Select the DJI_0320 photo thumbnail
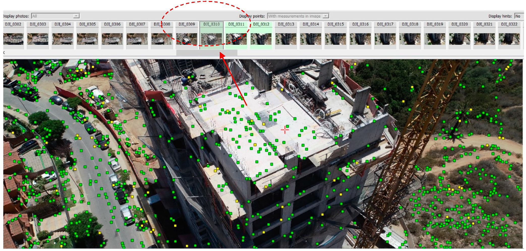526x251 pixels. (459, 39)
